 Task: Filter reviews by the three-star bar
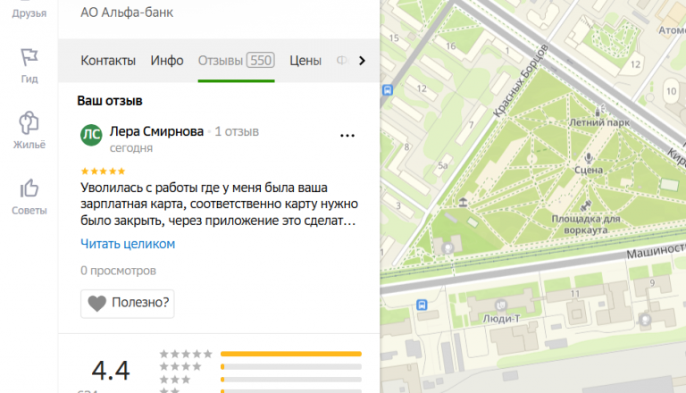point(291,380)
